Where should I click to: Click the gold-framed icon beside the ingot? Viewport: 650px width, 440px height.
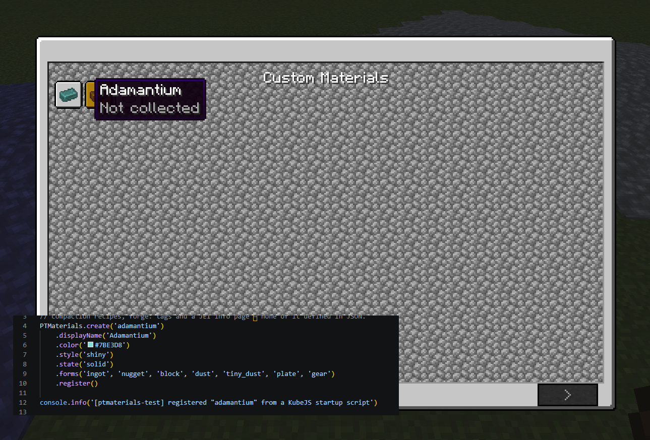point(90,94)
